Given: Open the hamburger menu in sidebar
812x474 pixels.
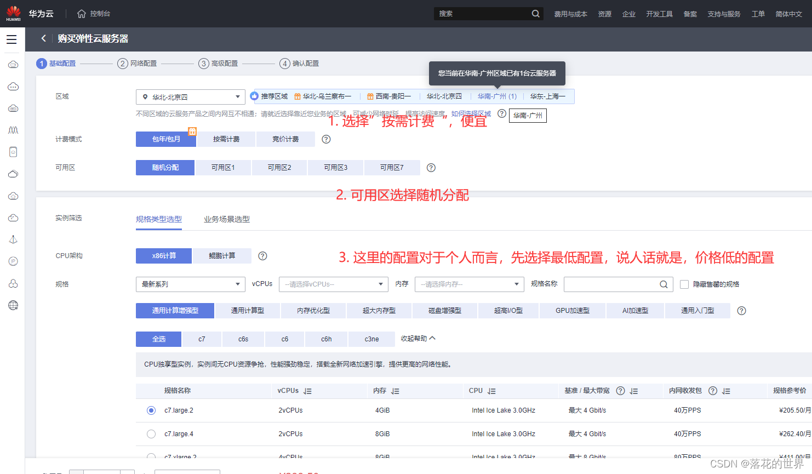Looking at the screenshot, I should 12,39.
